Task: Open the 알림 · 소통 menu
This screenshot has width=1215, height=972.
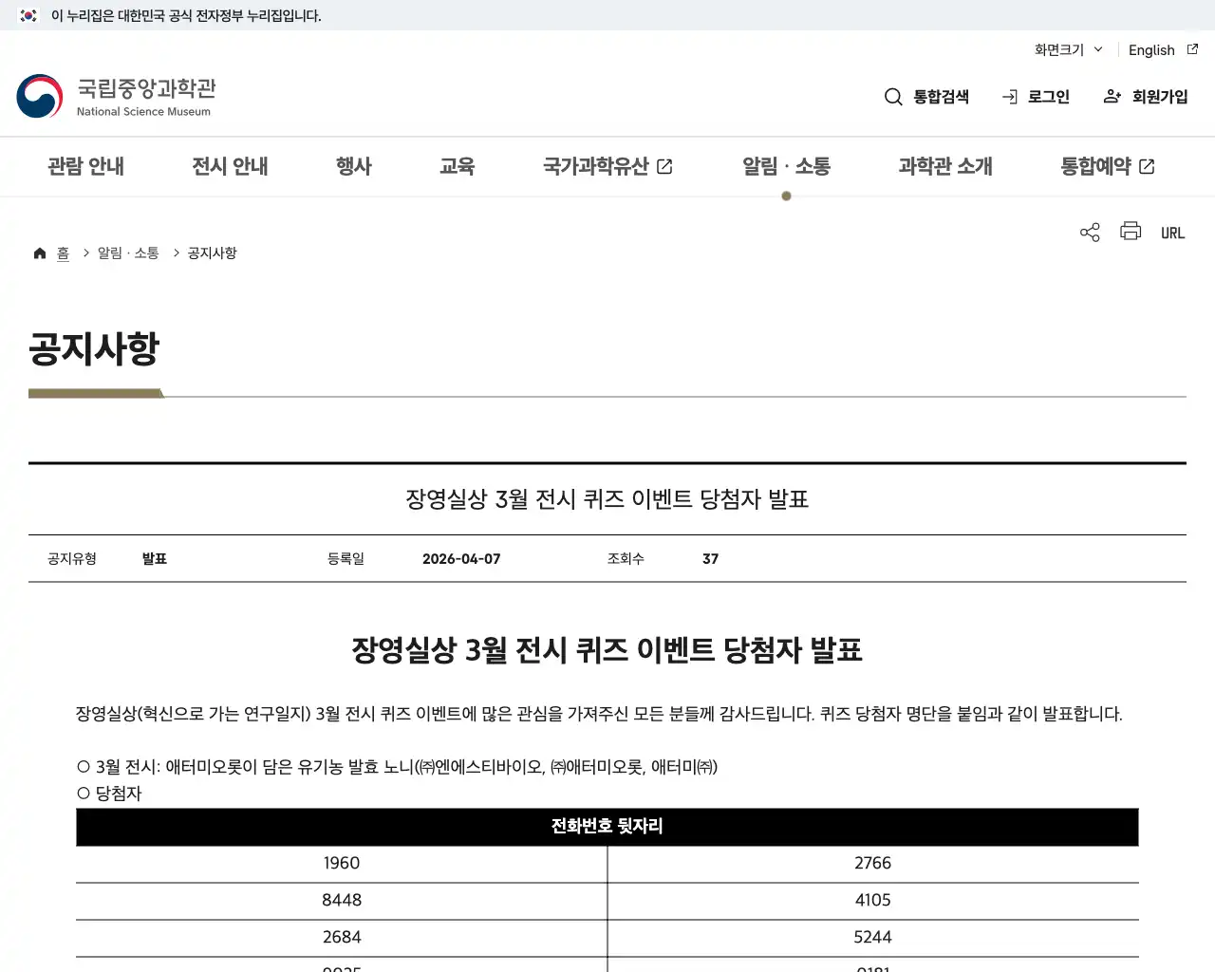Action: point(786,166)
